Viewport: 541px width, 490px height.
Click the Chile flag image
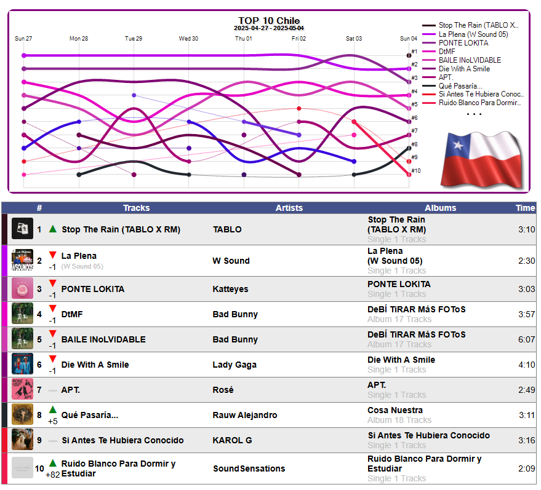483,160
